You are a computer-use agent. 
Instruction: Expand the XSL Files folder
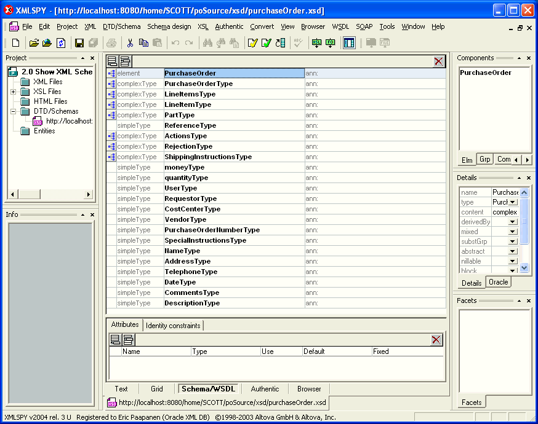[14, 92]
